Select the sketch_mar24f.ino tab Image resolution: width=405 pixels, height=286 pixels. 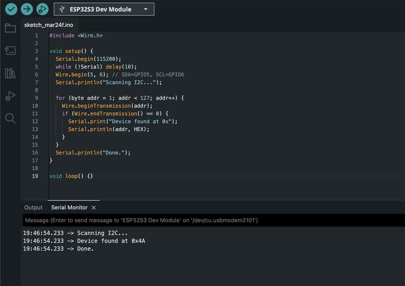(x=49, y=25)
